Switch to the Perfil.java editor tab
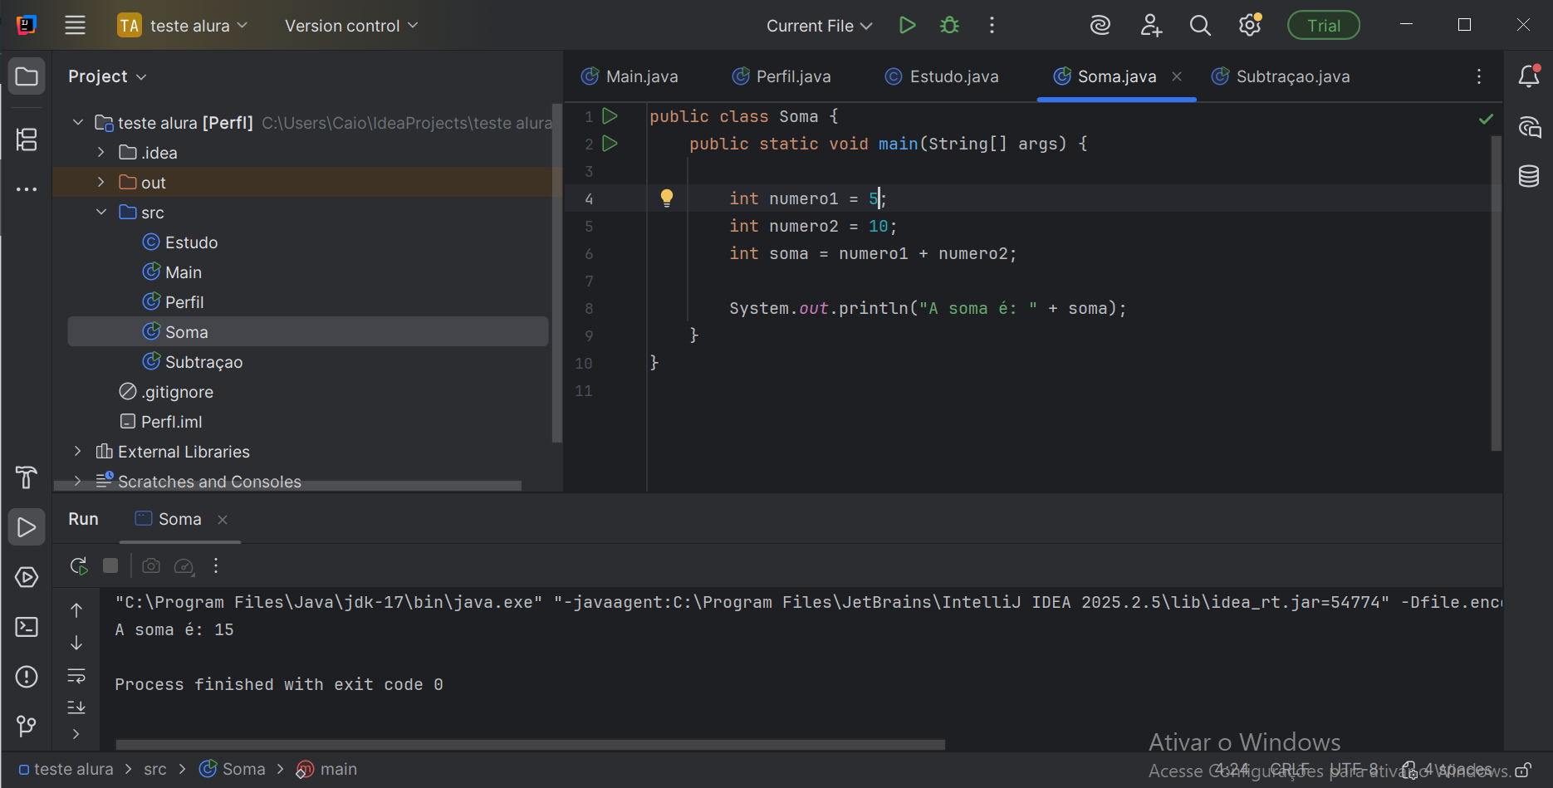This screenshot has width=1553, height=788. tap(792, 76)
